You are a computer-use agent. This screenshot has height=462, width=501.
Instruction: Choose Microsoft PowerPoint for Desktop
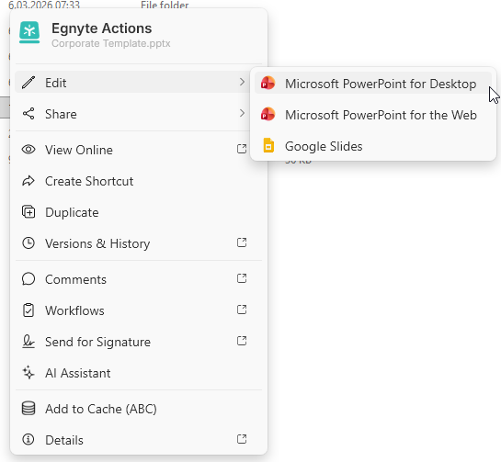pos(373,83)
